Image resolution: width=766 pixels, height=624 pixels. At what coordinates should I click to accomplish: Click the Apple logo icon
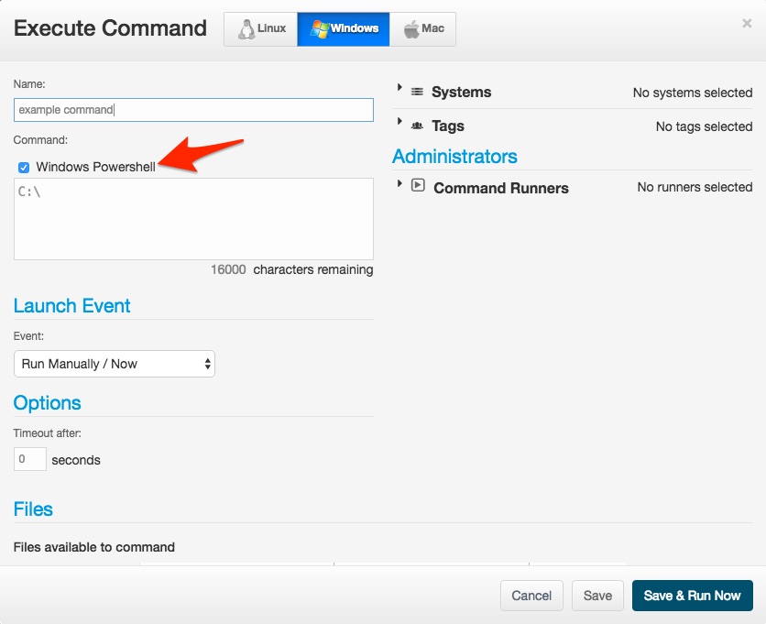(x=411, y=29)
